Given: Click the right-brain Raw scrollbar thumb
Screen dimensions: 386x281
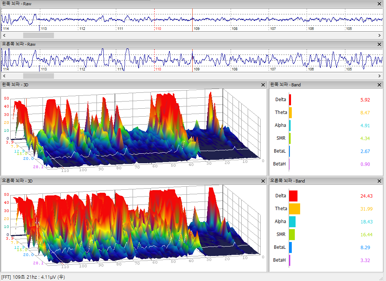Looking at the screenshot, I should pos(38,76).
